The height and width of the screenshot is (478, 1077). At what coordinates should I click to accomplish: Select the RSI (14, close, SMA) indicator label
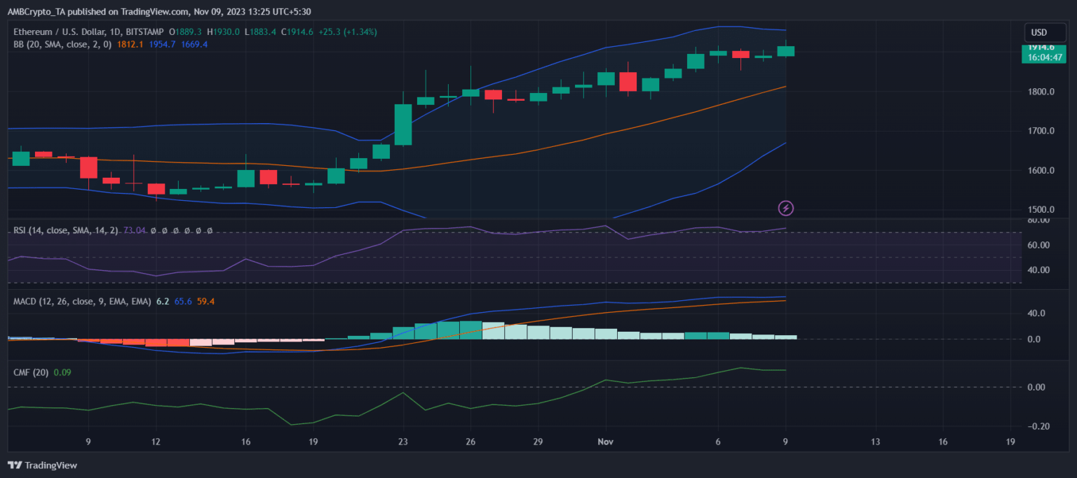[65, 230]
